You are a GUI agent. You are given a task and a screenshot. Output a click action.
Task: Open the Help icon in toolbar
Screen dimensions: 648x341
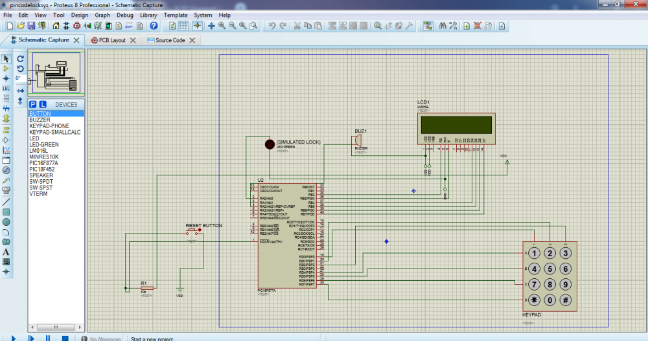(154, 26)
